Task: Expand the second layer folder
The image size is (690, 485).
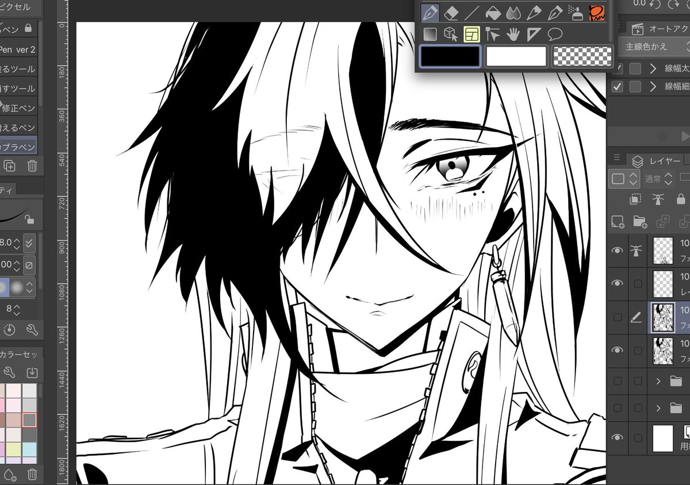Action: coord(658,408)
